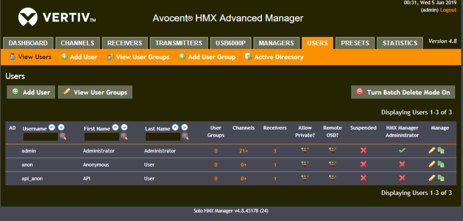463x221 pixels.
Task: Click the api_anon username
Action: 32,179
